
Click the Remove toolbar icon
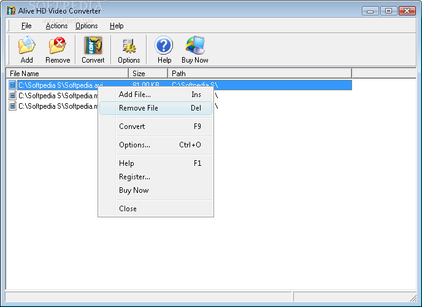point(58,50)
